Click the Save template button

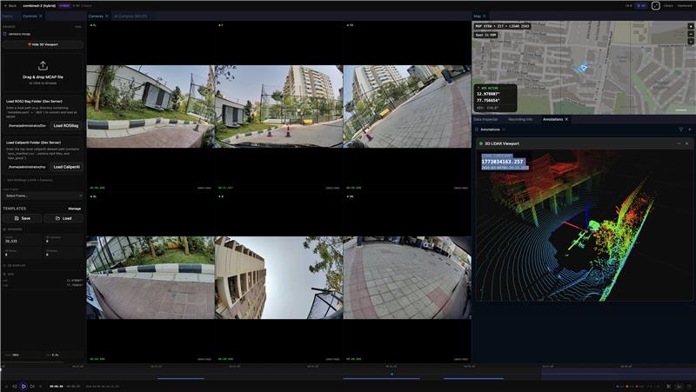coord(22,218)
